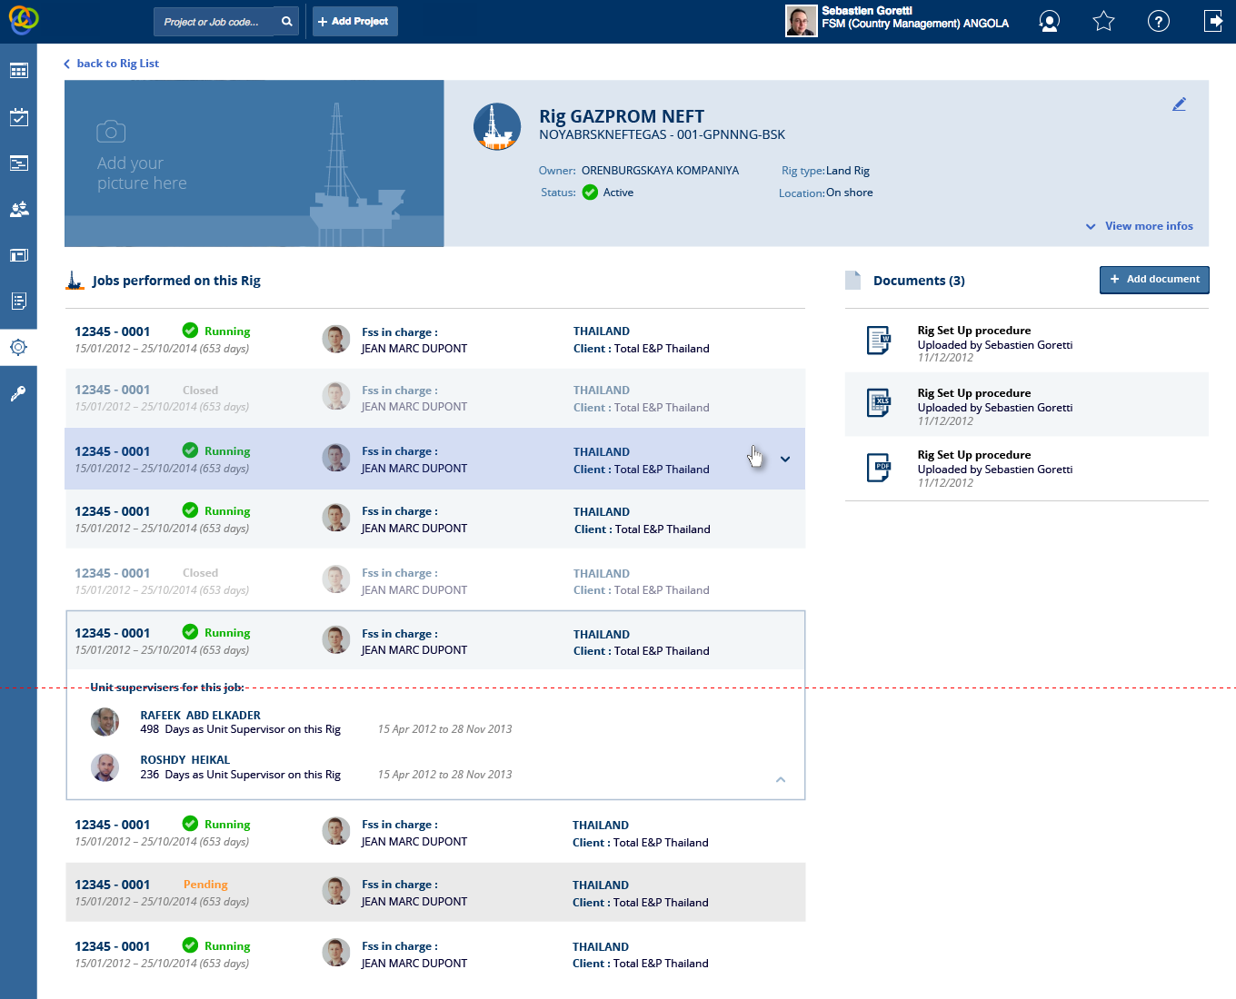Click the Documents (3) heading

pos(919,281)
